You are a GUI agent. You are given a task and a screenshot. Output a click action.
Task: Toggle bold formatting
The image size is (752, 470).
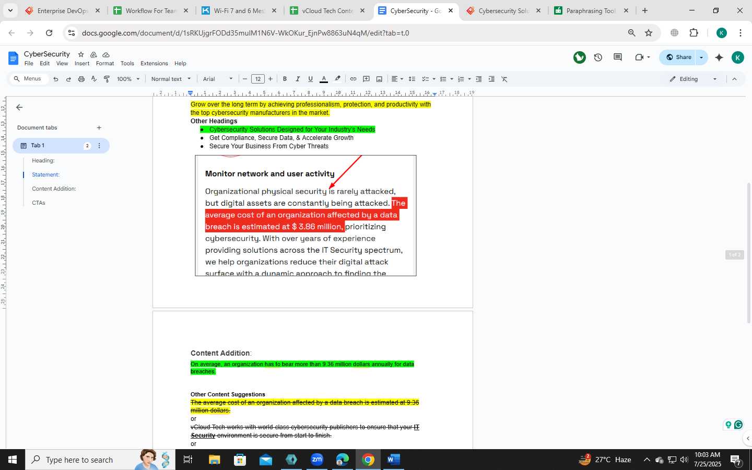(285, 79)
